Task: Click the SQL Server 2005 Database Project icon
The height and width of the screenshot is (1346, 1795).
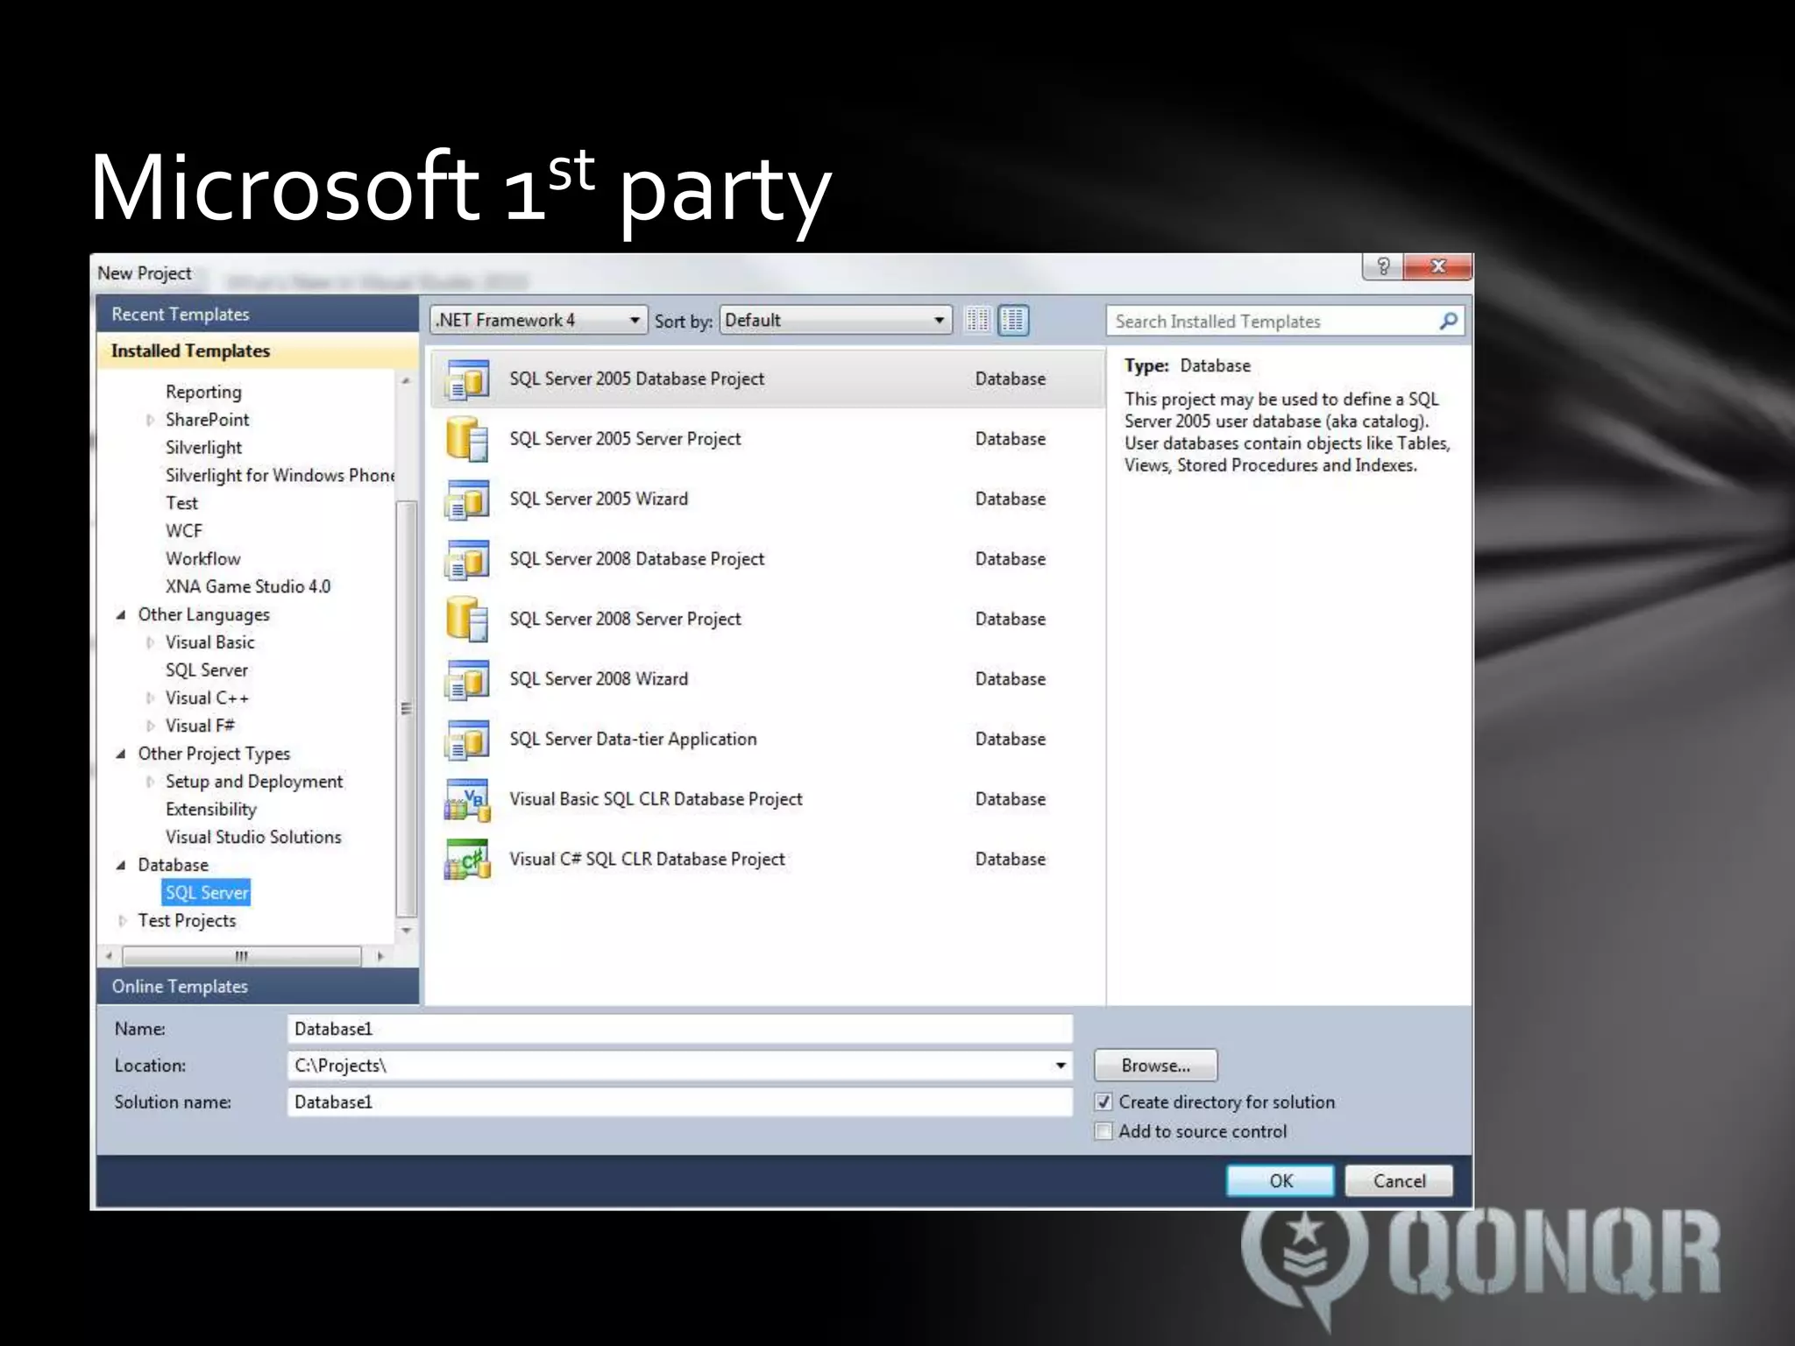Action: [x=467, y=379]
